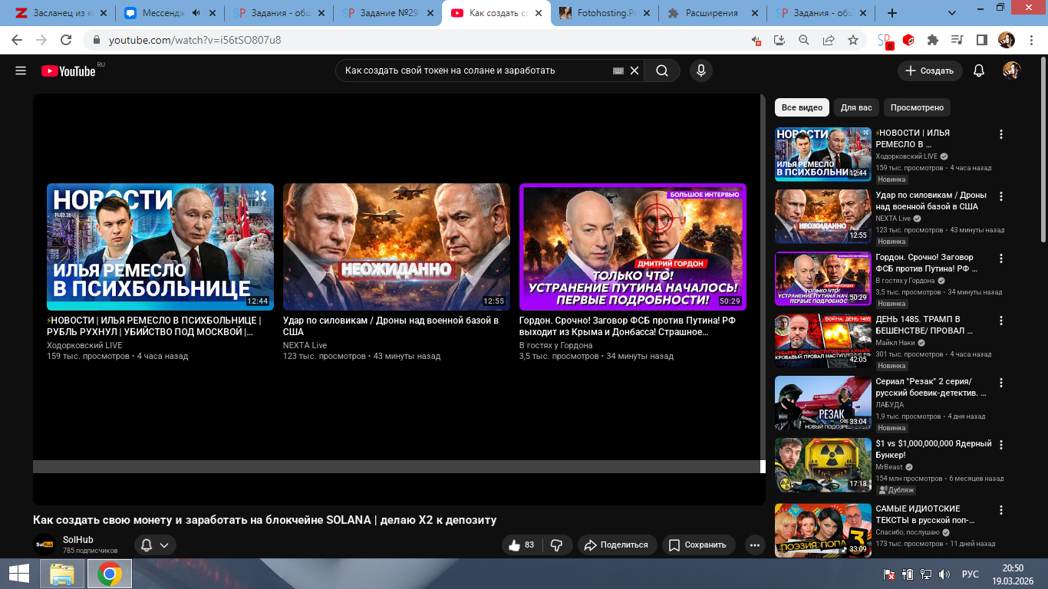
Task: Switch to the Задание №29 tab
Action: [x=387, y=13]
